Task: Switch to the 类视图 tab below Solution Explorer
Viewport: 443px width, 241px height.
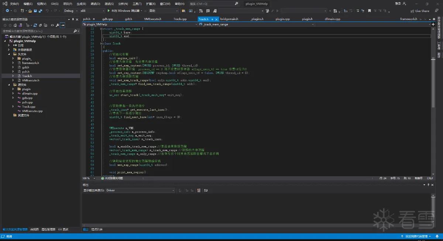Action: pos(34,230)
